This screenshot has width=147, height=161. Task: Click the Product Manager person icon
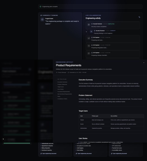[x=57, y=72]
